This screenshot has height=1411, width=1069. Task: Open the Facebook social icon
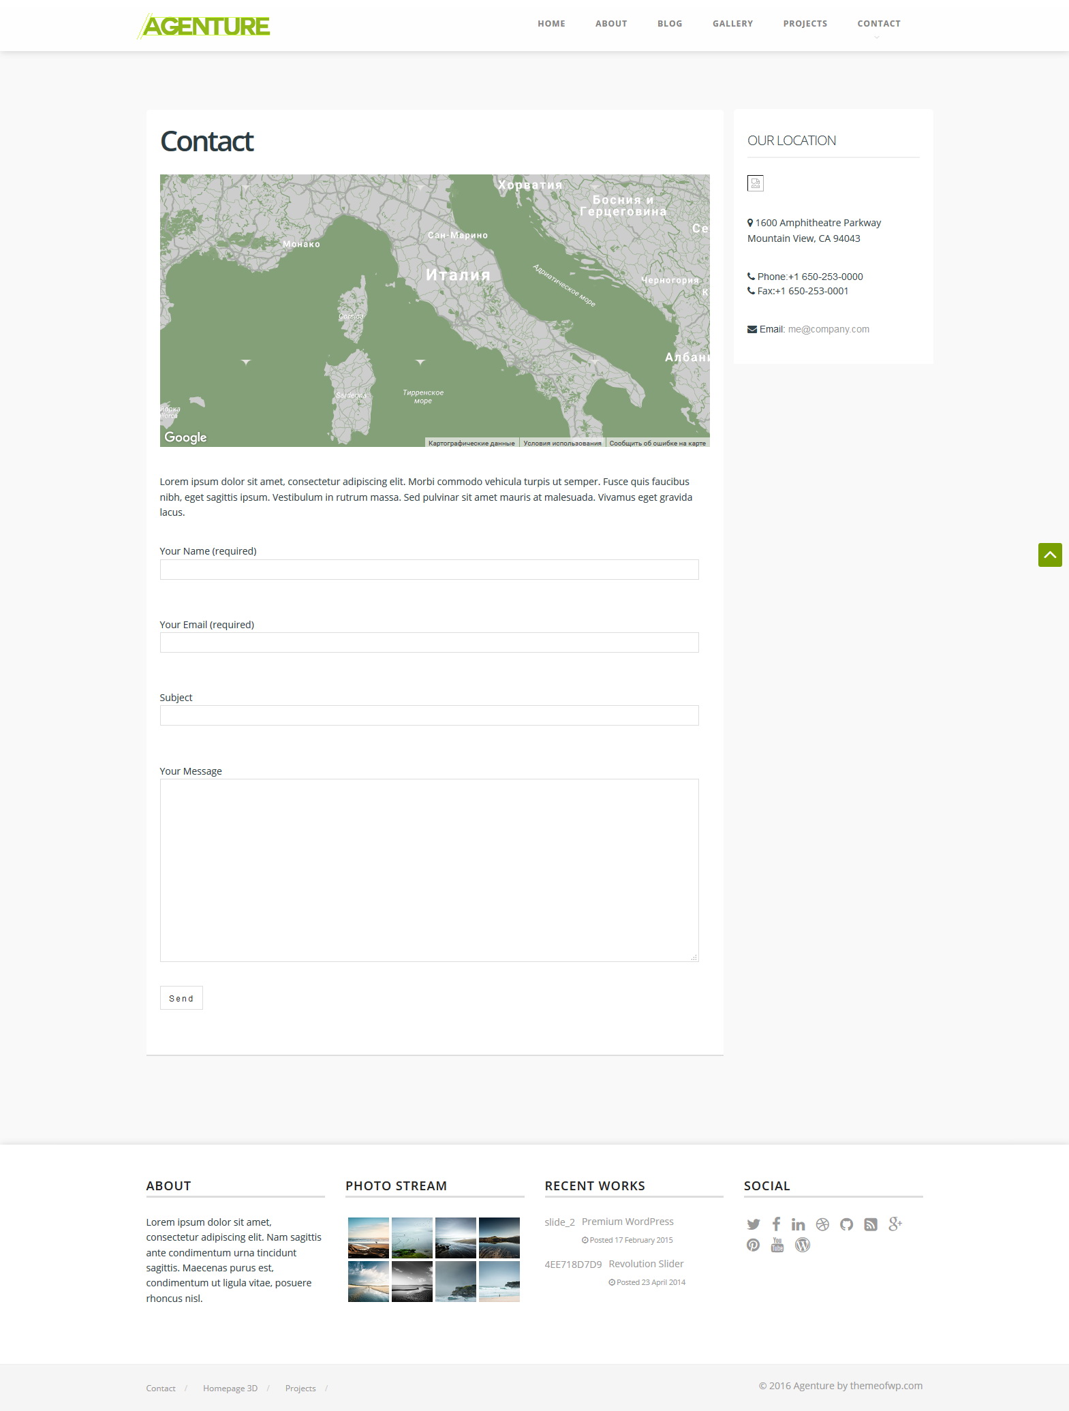click(776, 1224)
